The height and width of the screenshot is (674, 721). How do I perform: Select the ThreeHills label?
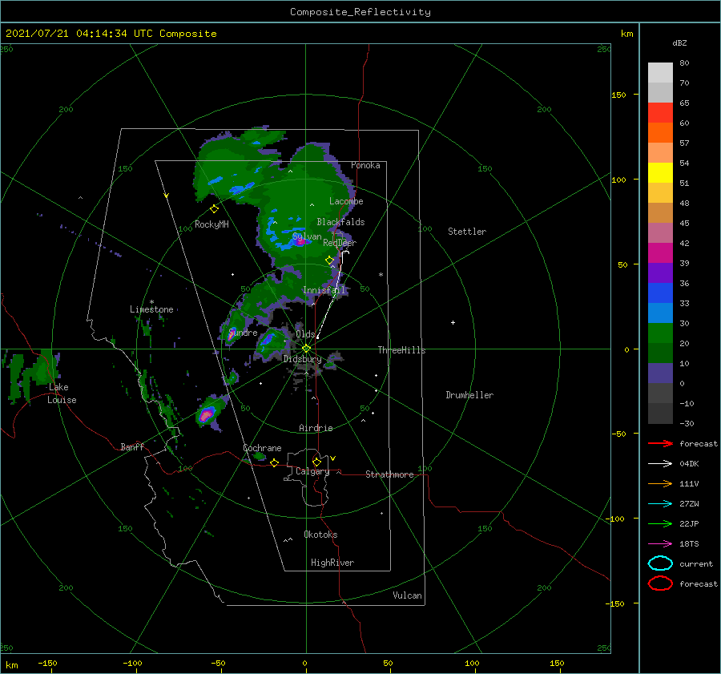[x=401, y=350]
